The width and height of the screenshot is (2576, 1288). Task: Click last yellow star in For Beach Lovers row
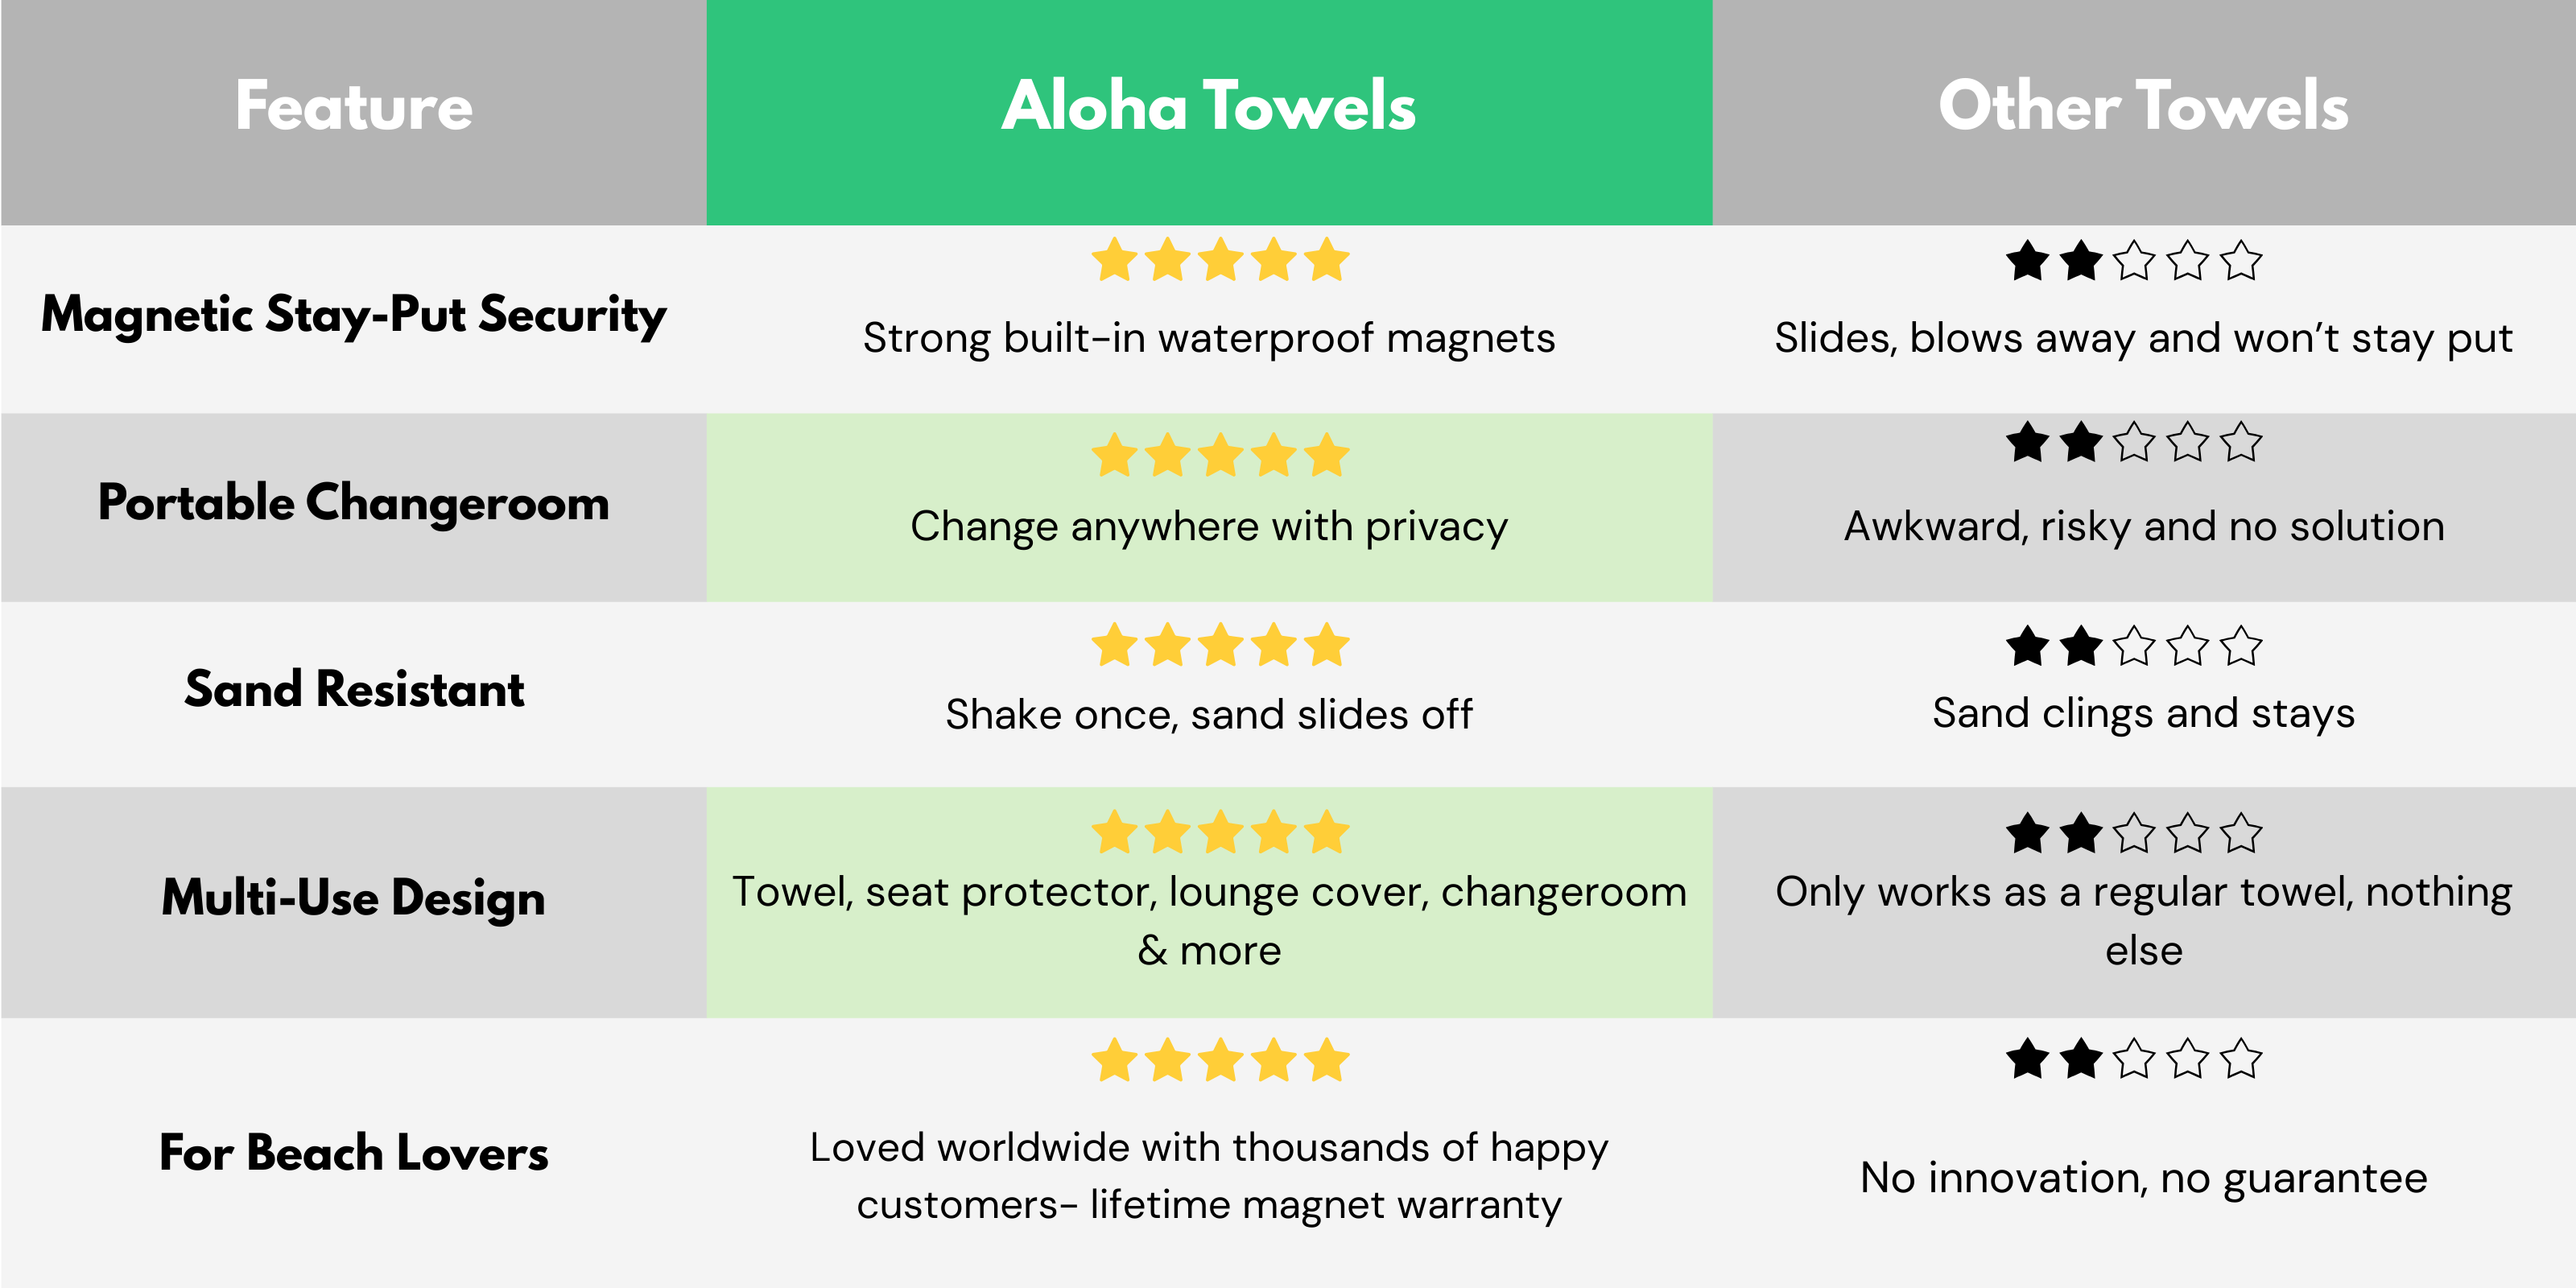(1327, 1060)
